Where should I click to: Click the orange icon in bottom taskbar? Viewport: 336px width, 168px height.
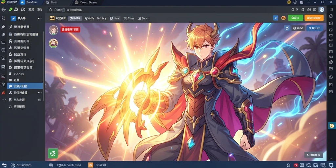(x=91, y=165)
